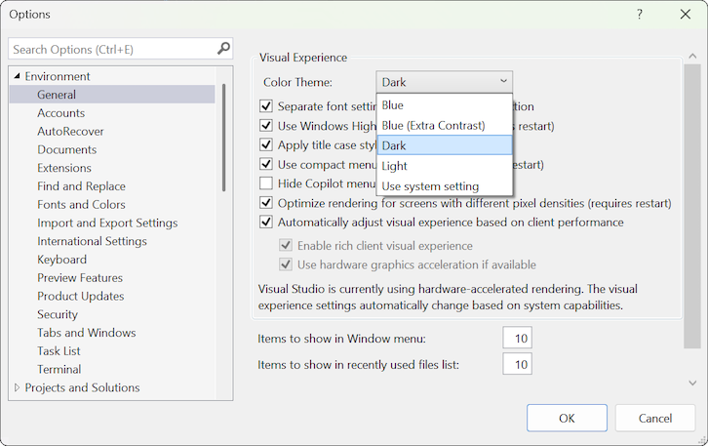
Task: Click the Projects and Solutions label
Action: click(82, 387)
